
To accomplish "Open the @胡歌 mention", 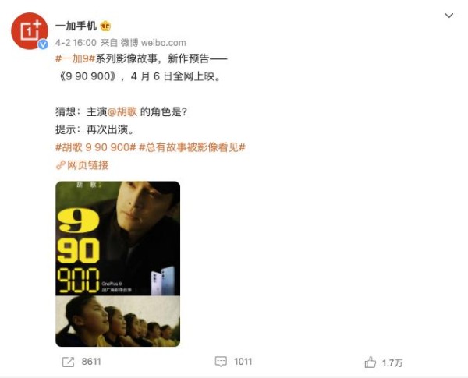I will click(x=122, y=111).
